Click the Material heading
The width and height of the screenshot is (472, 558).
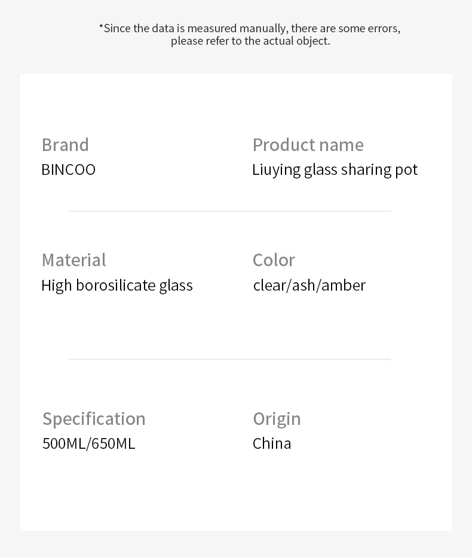[x=73, y=260]
